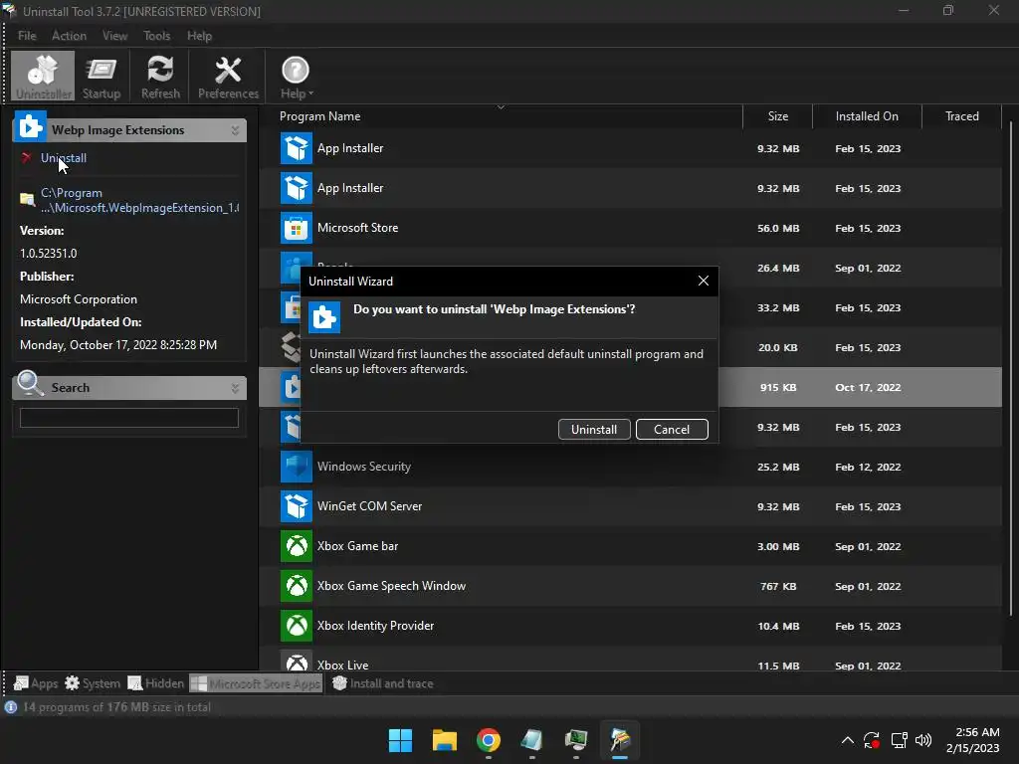Cancel the Uninstall Wizard dialog
Screen dimensions: 1019x764
pos(672,430)
